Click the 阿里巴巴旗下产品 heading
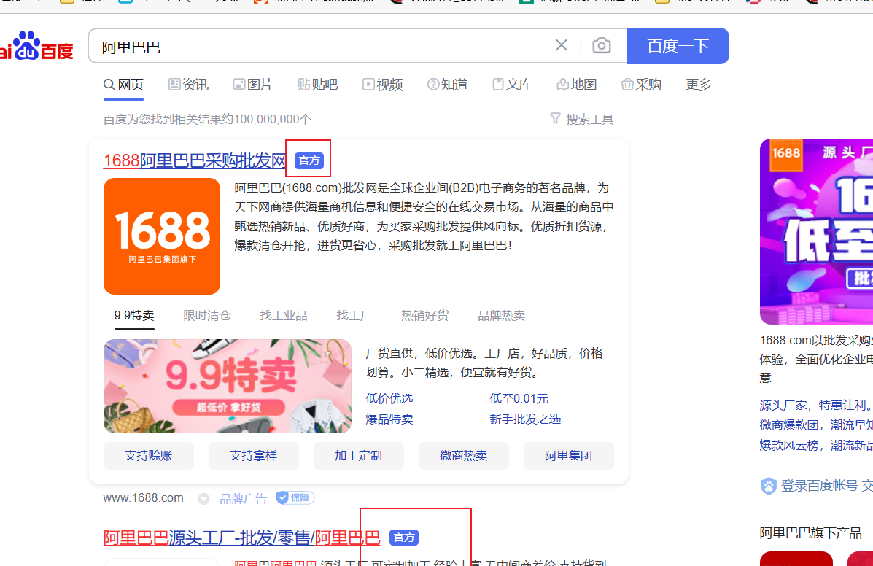Screen dimensions: 873x566 point(811,533)
